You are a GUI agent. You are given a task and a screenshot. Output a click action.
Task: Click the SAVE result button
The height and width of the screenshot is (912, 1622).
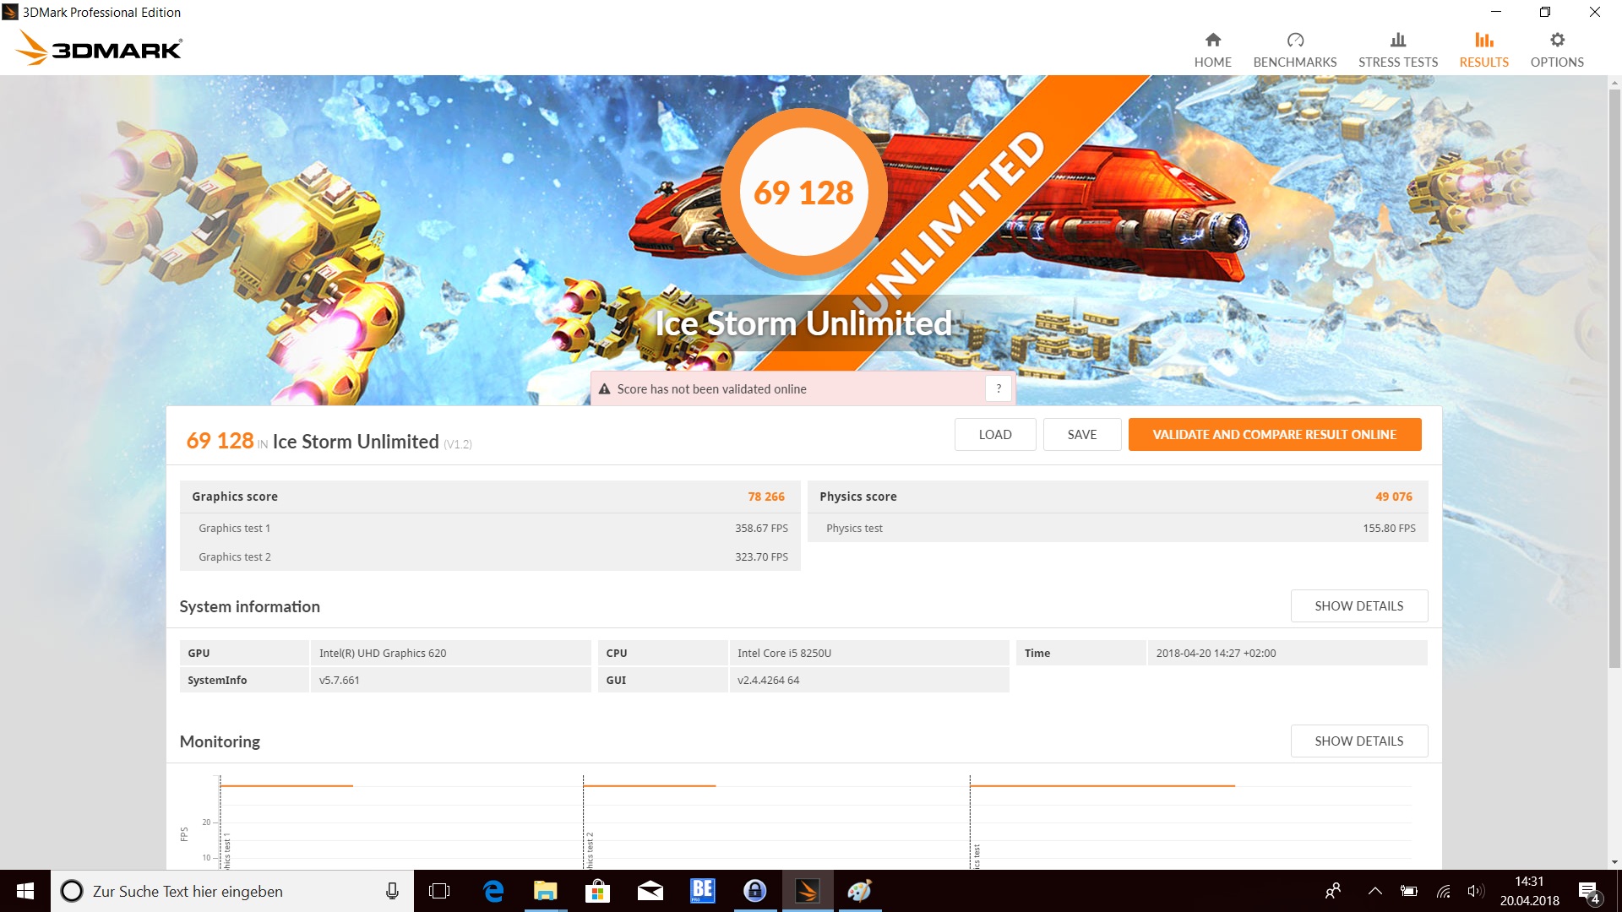pos(1081,435)
